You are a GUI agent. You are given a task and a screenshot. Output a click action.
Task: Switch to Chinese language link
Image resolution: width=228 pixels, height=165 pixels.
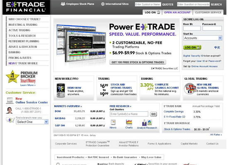point(217,47)
